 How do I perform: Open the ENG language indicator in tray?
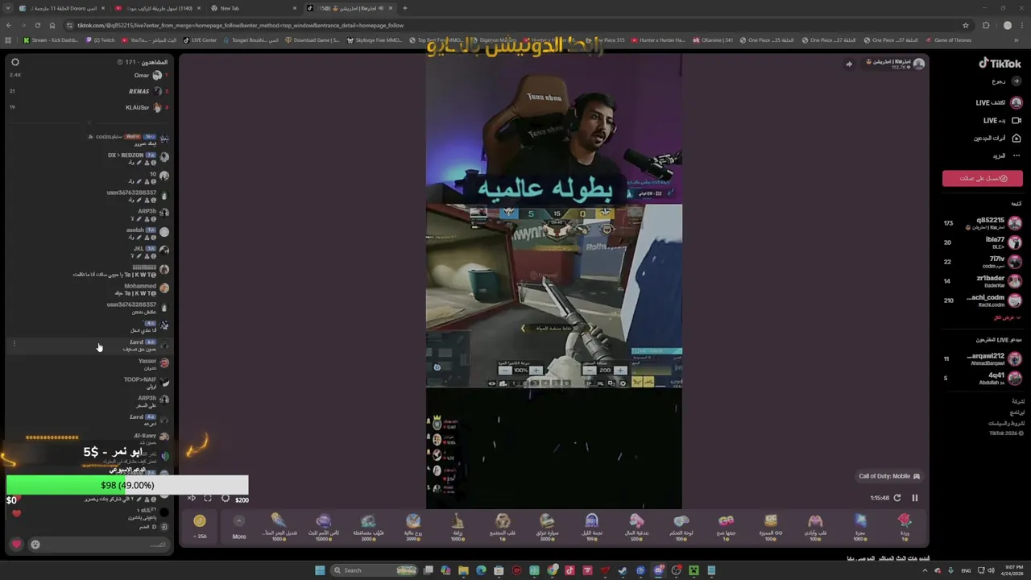click(966, 570)
